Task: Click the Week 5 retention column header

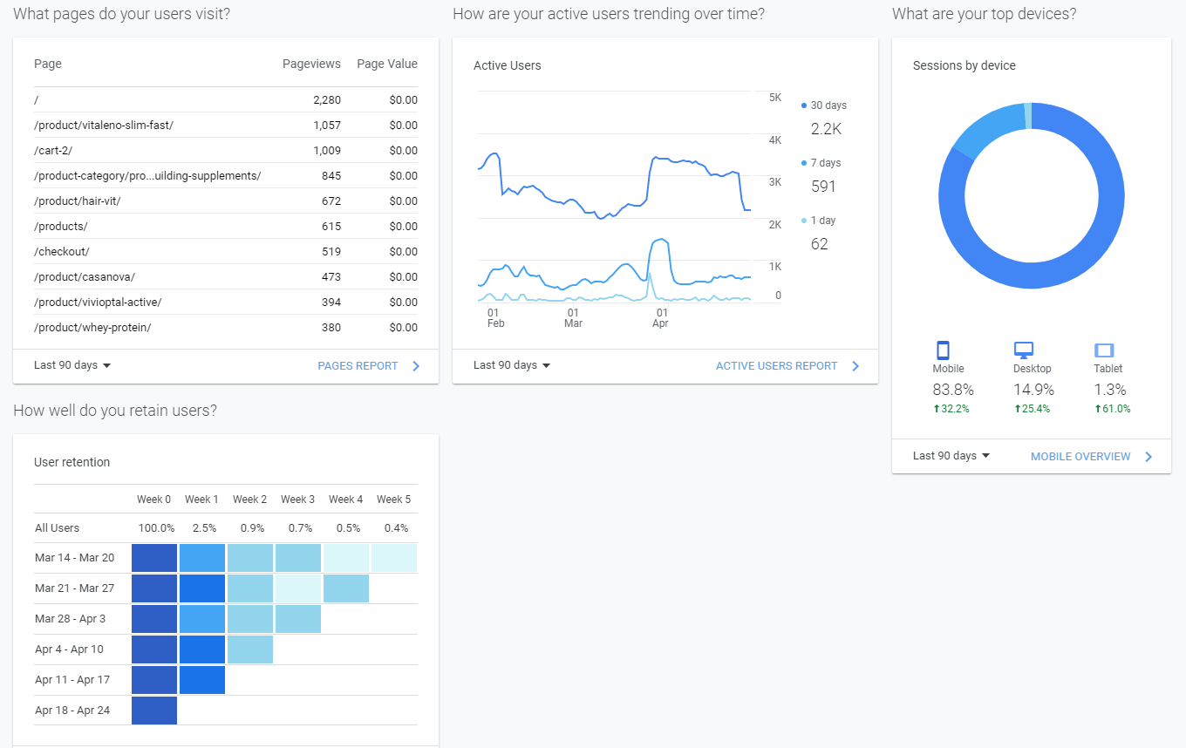Action: (x=394, y=500)
